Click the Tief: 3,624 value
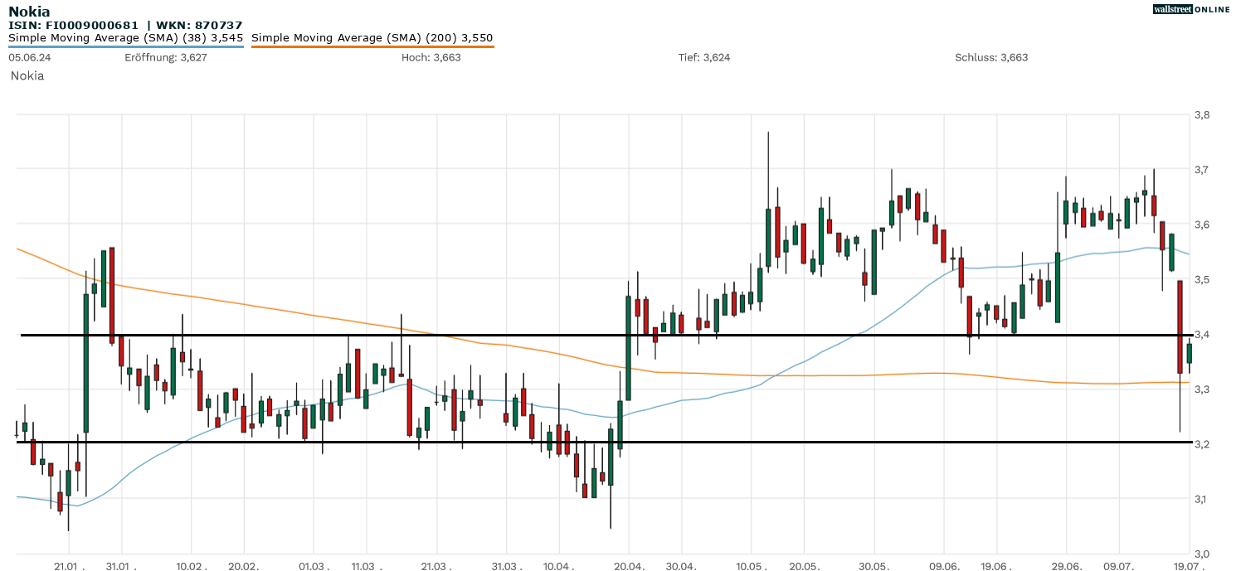 (x=704, y=57)
